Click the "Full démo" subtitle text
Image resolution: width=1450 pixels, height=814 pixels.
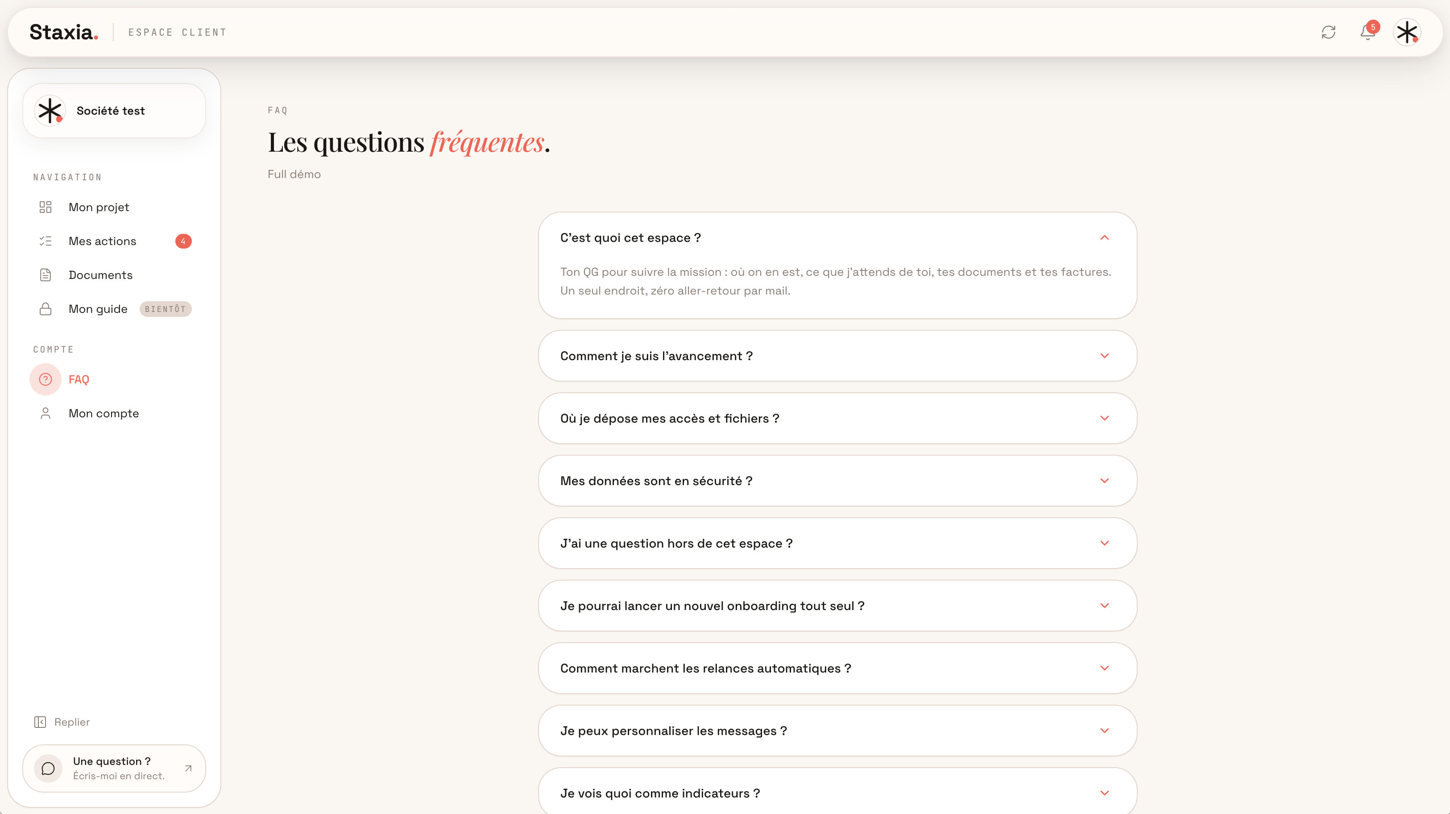pos(294,174)
